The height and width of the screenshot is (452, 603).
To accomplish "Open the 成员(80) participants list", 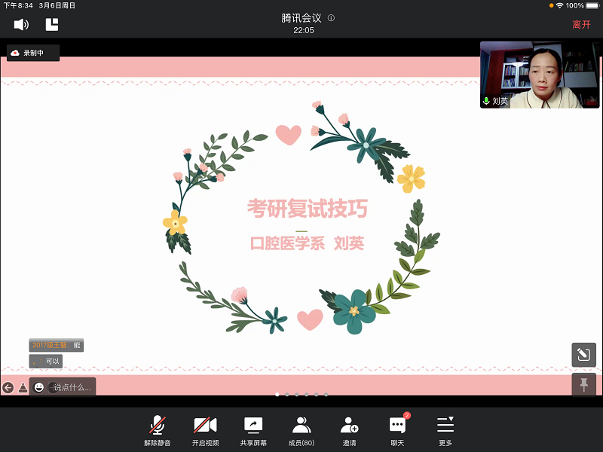I will point(301,431).
